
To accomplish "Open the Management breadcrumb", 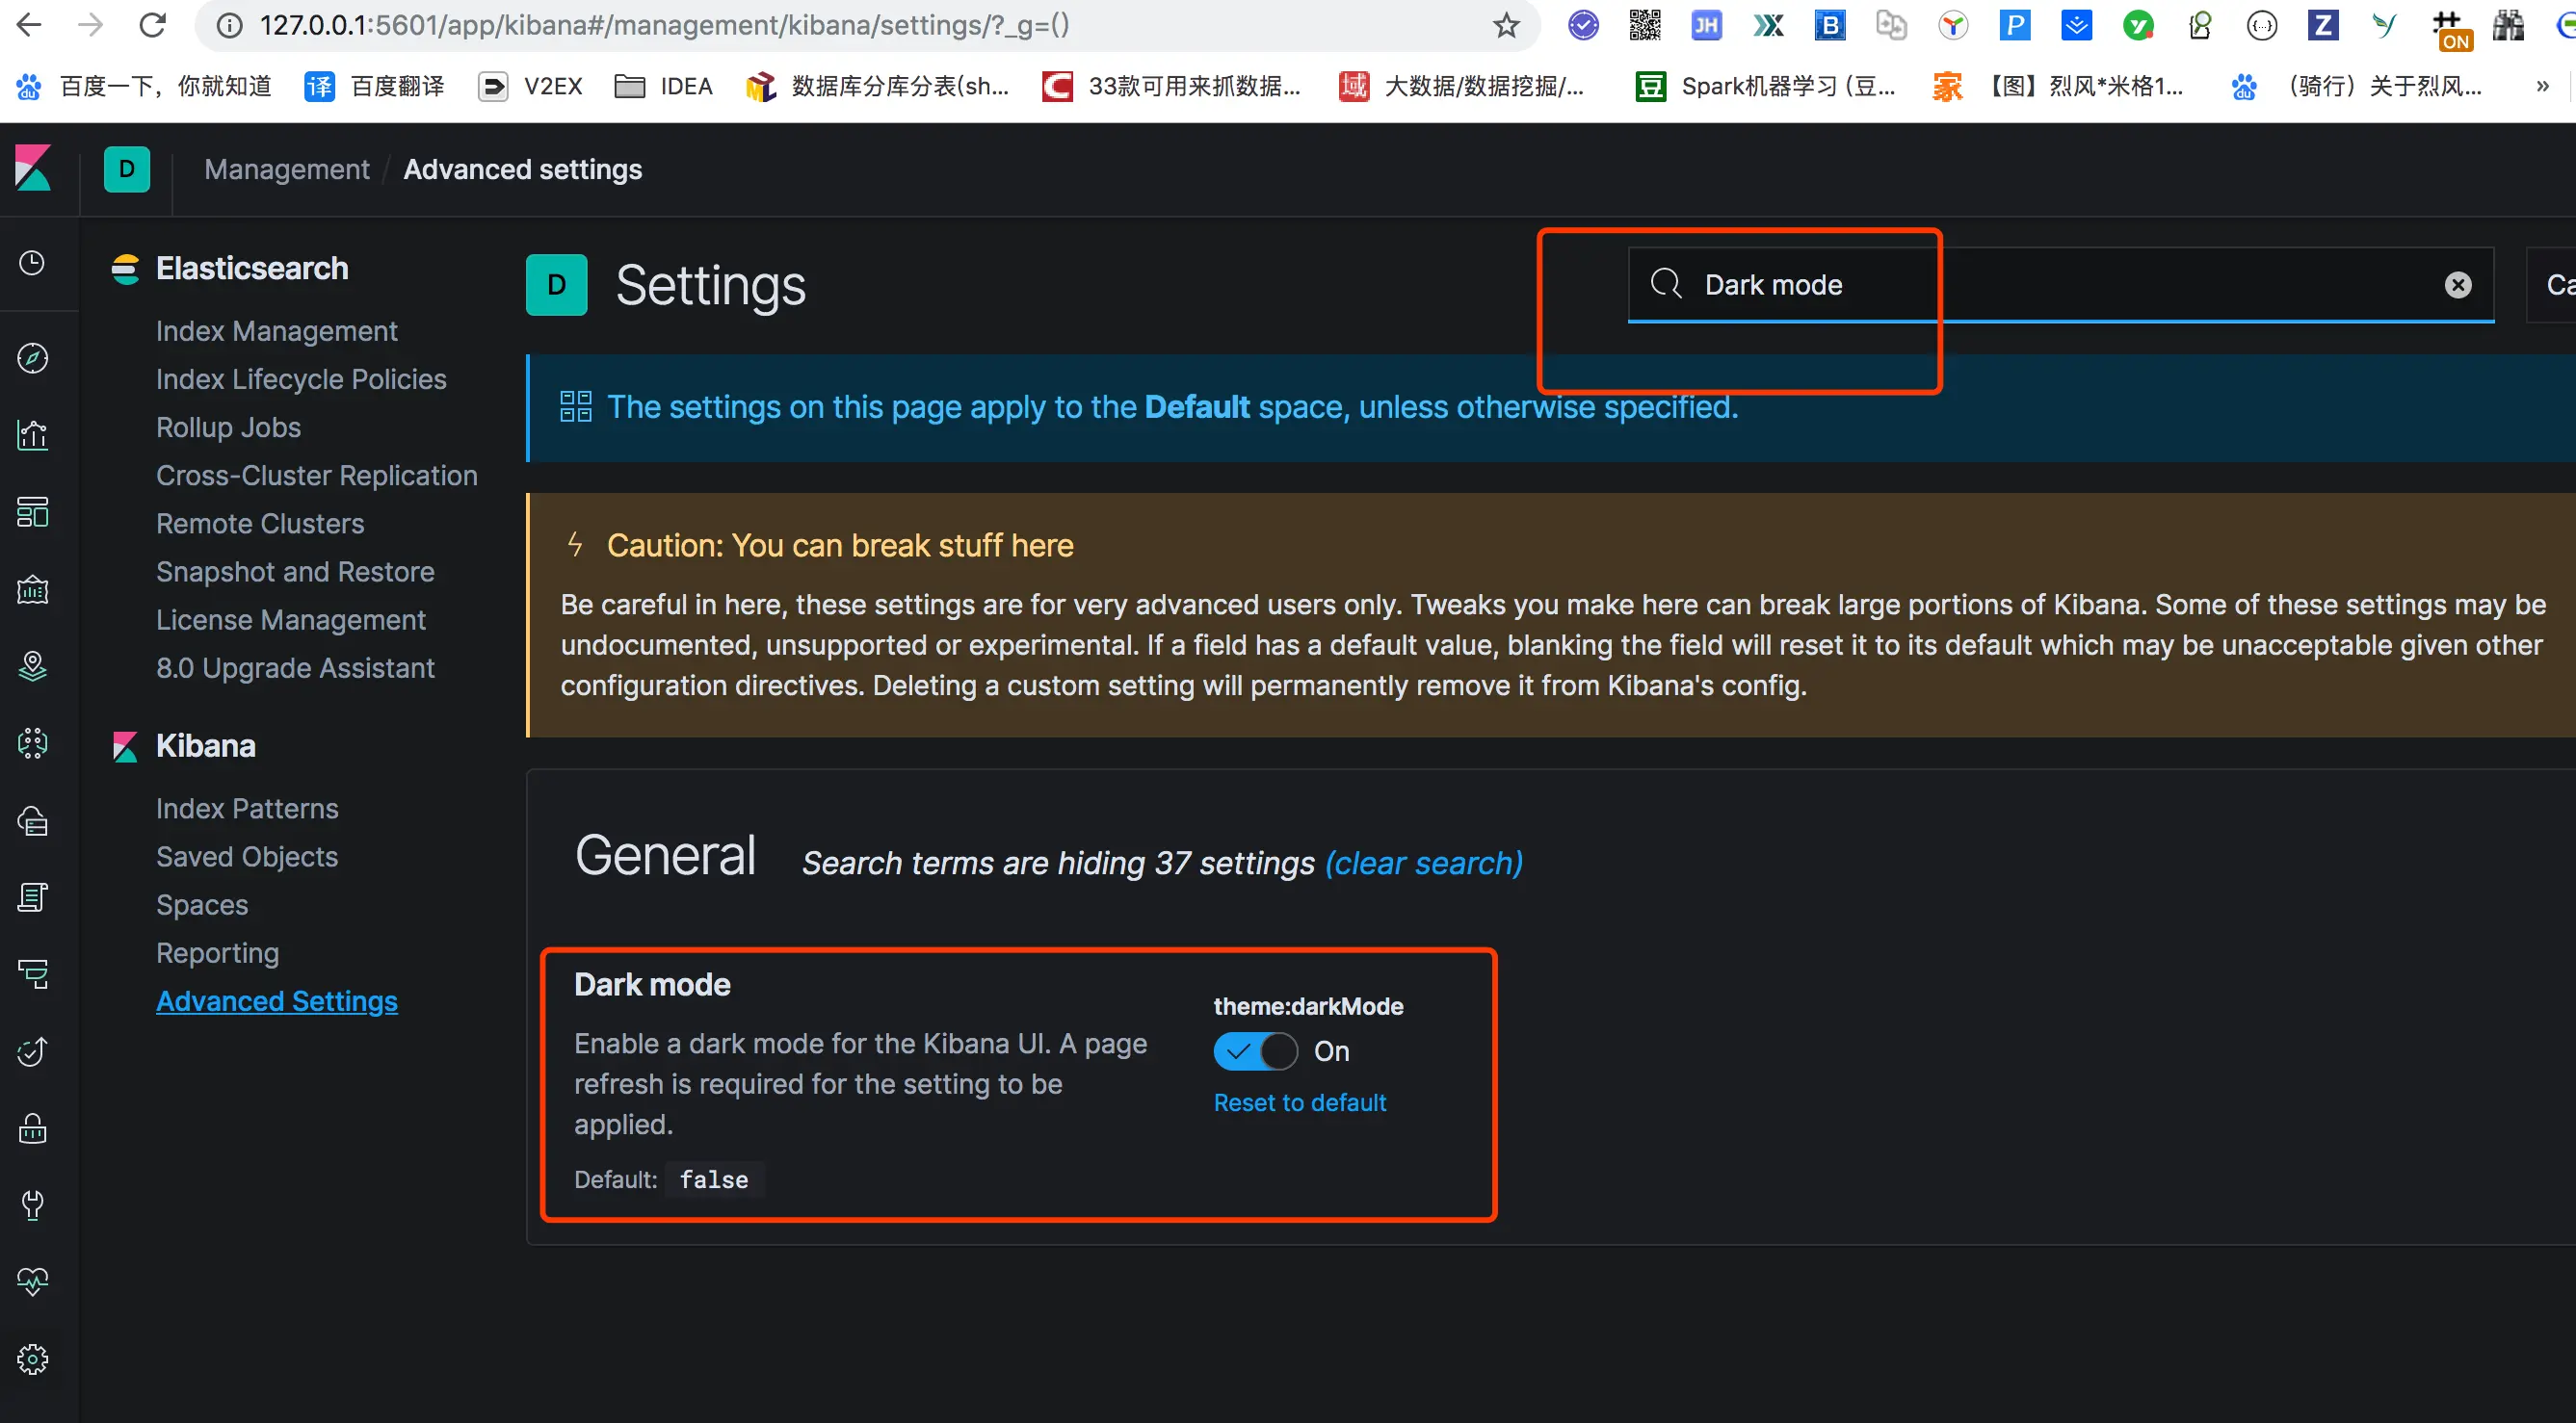I will [x=286, y=169].
